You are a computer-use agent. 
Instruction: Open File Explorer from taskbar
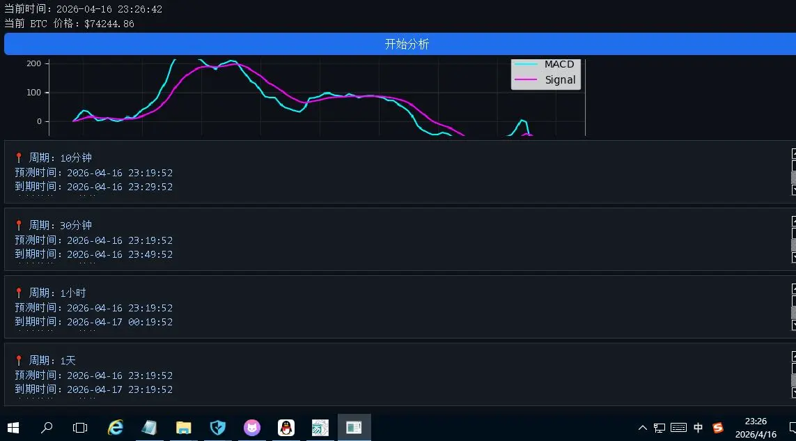(183, 428)
